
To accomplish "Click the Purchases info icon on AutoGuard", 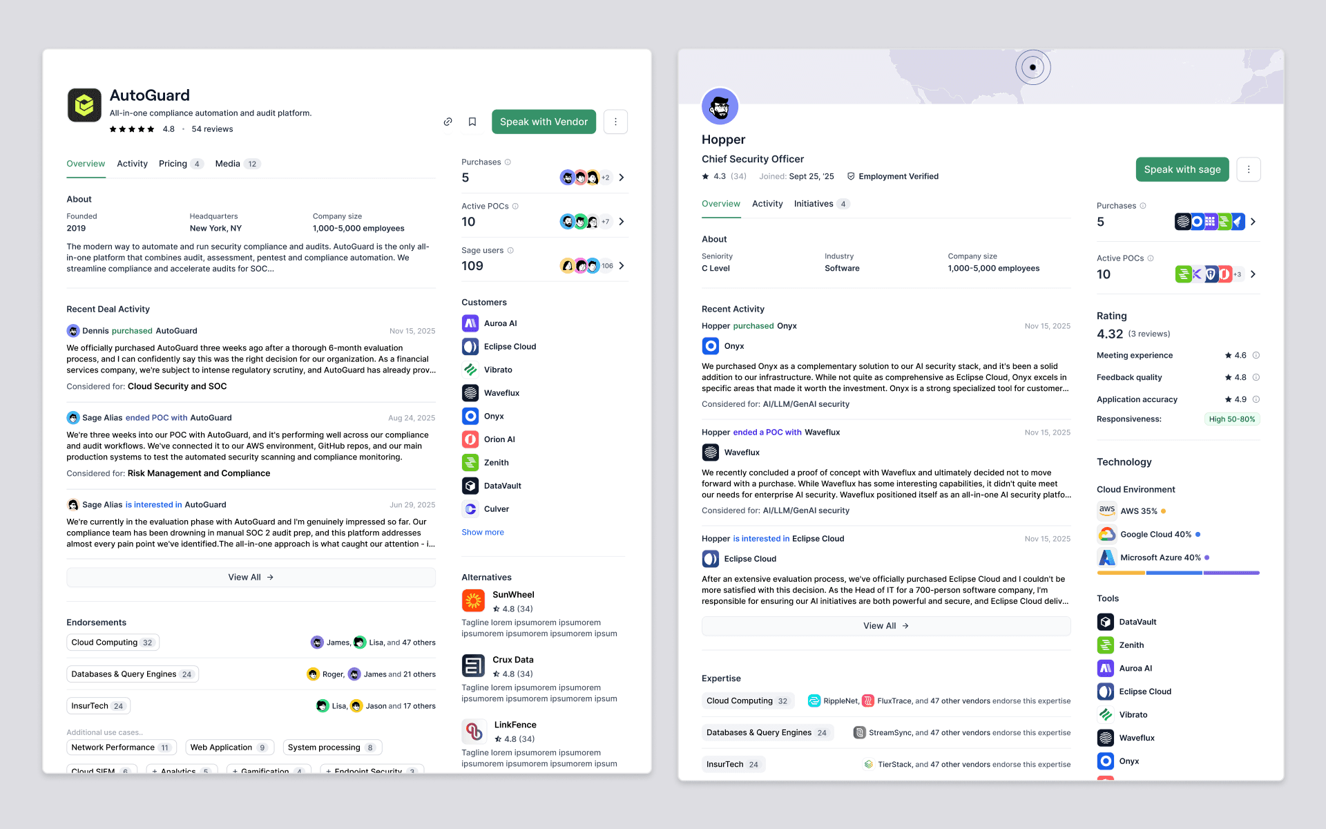I will tap(508, 162).
